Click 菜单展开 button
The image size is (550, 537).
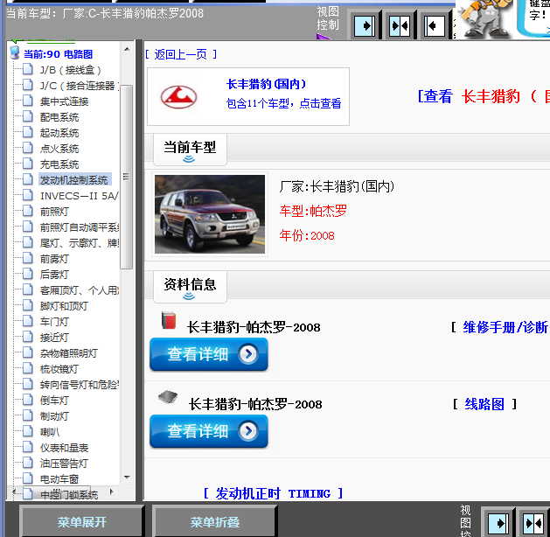pos(81,522)
